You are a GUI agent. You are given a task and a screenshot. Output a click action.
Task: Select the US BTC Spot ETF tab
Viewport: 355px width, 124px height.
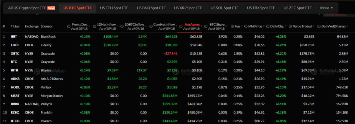[77, 8]
